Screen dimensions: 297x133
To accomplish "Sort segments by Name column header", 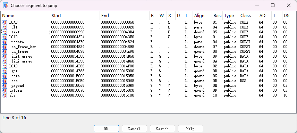I will coord(26,16).
